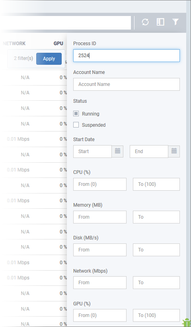The image size is (191, 327).
Task: Click the refresh icon in toolbar
Action: click(145, 22)
